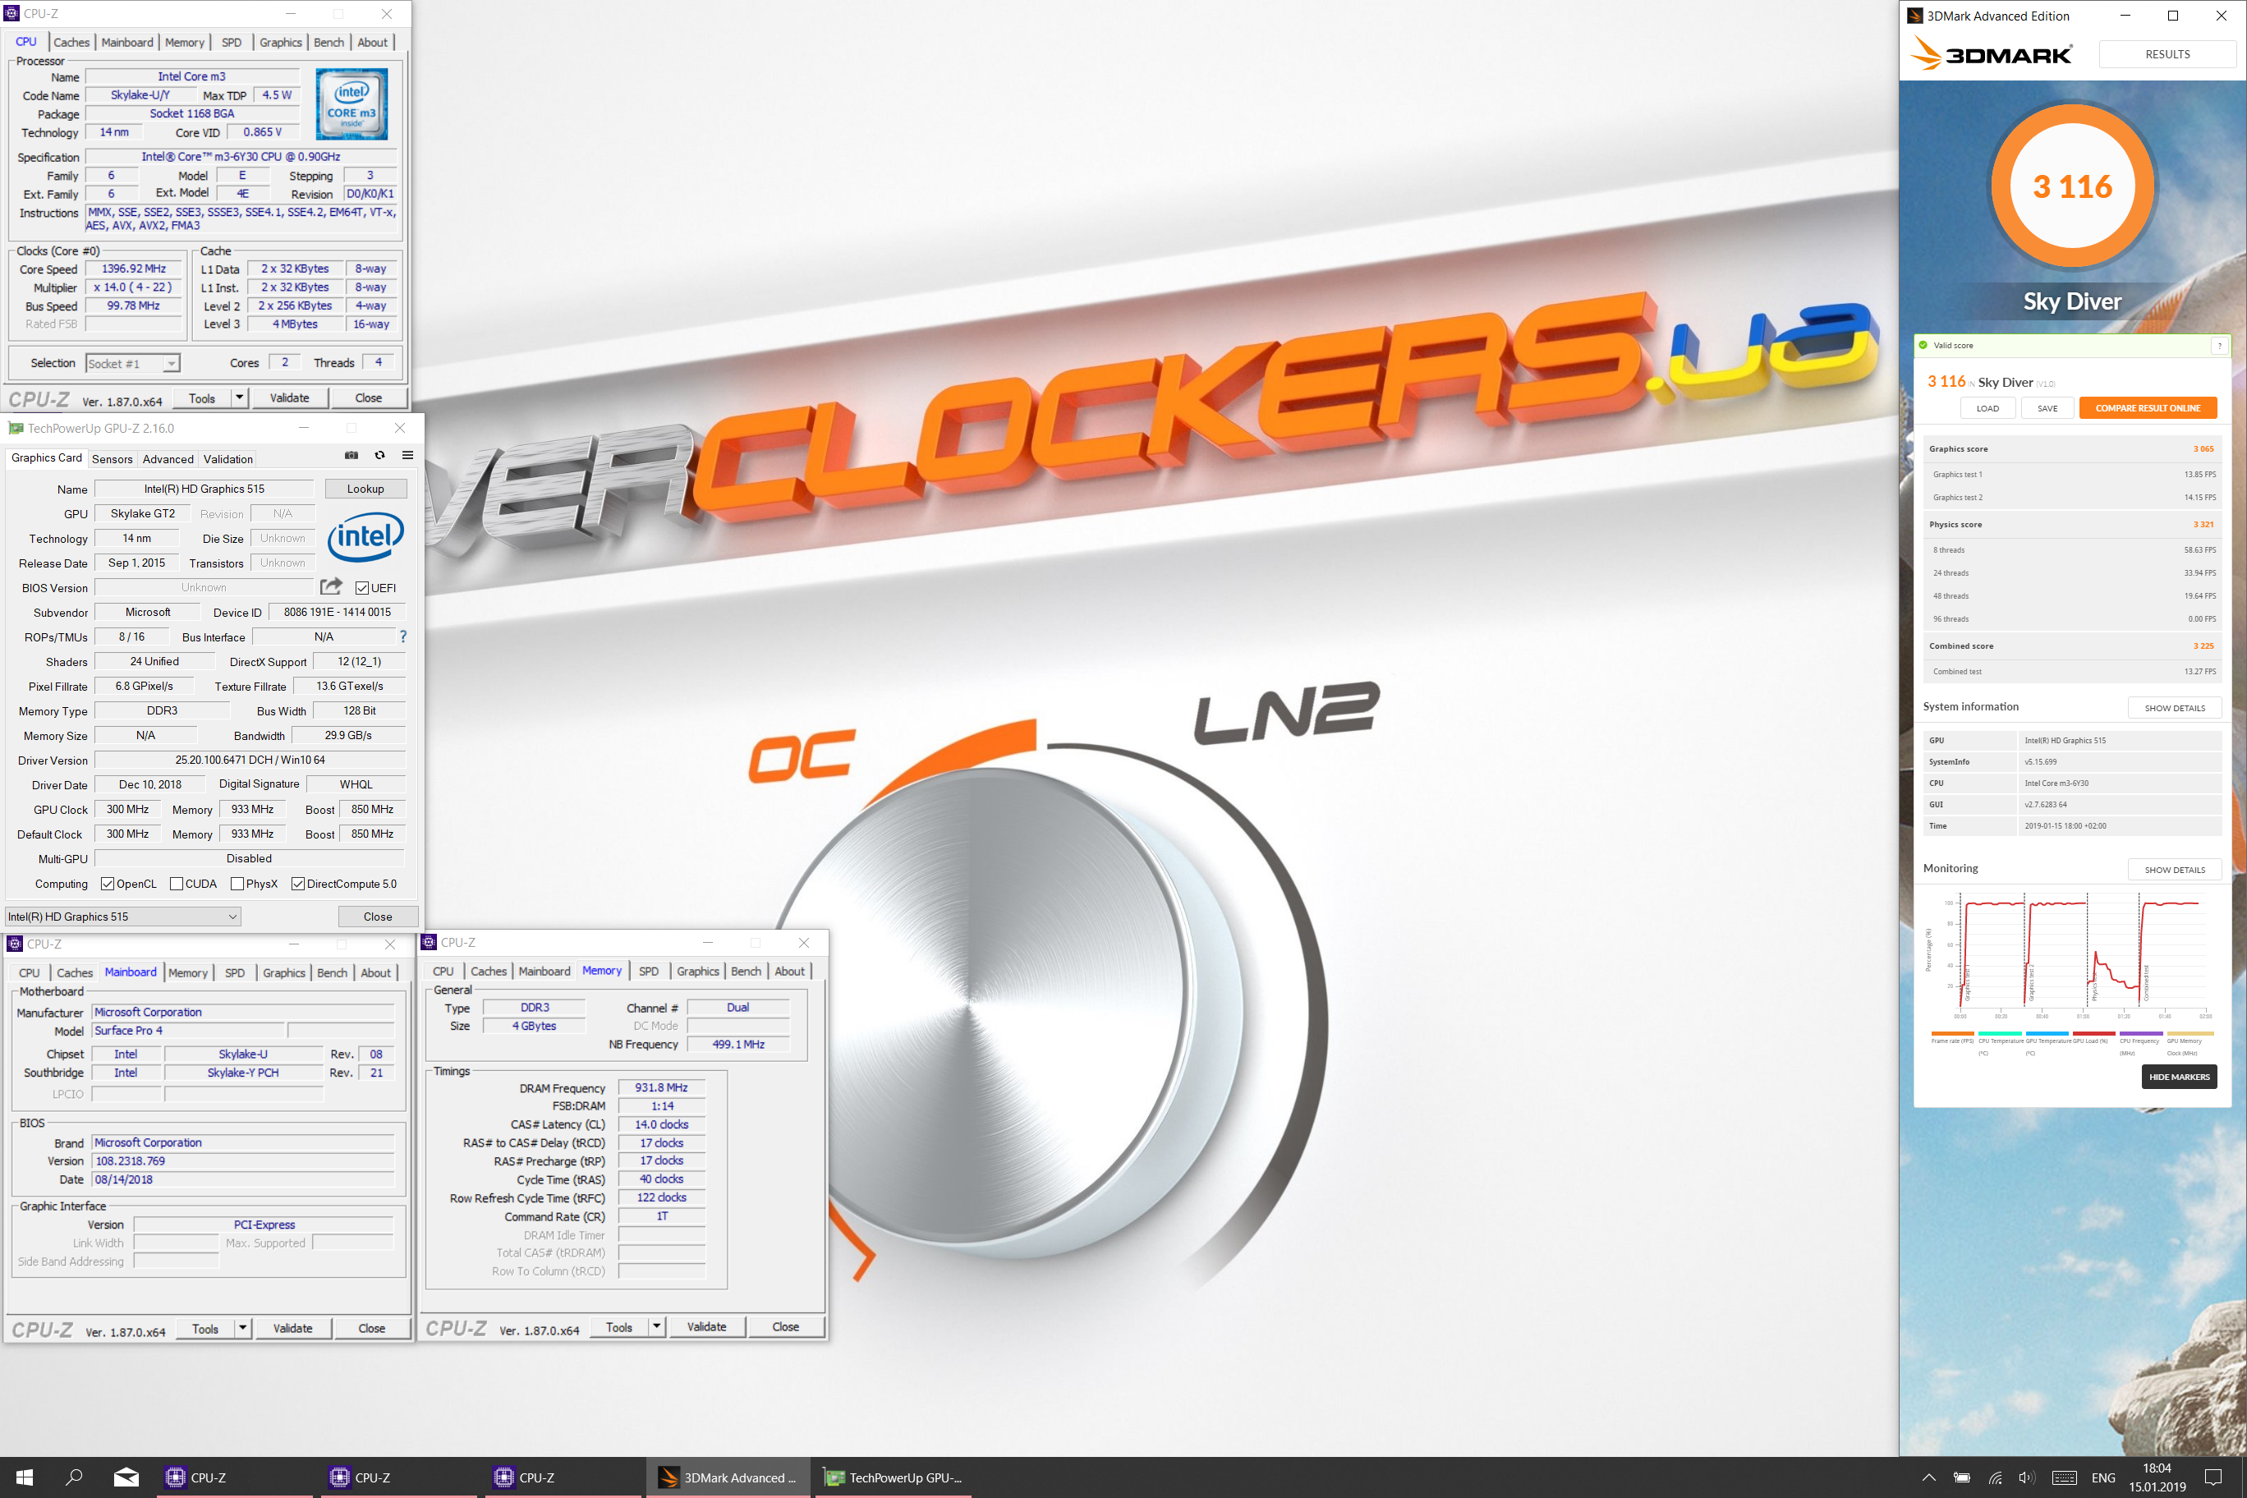Click volume speaker tray icon
Screen dimensions: 2247x1498
(2026, 1478)
